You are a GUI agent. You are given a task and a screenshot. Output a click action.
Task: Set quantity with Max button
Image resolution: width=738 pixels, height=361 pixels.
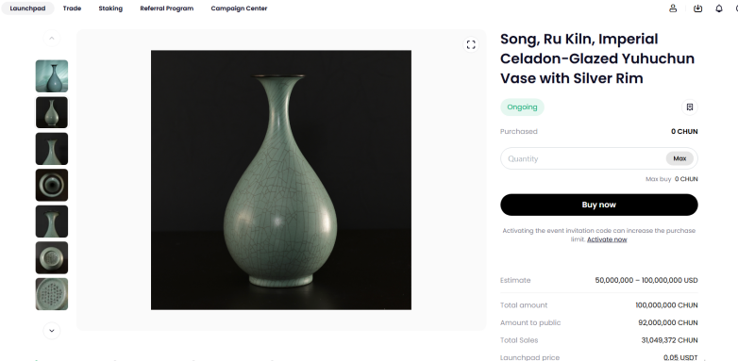679,158
